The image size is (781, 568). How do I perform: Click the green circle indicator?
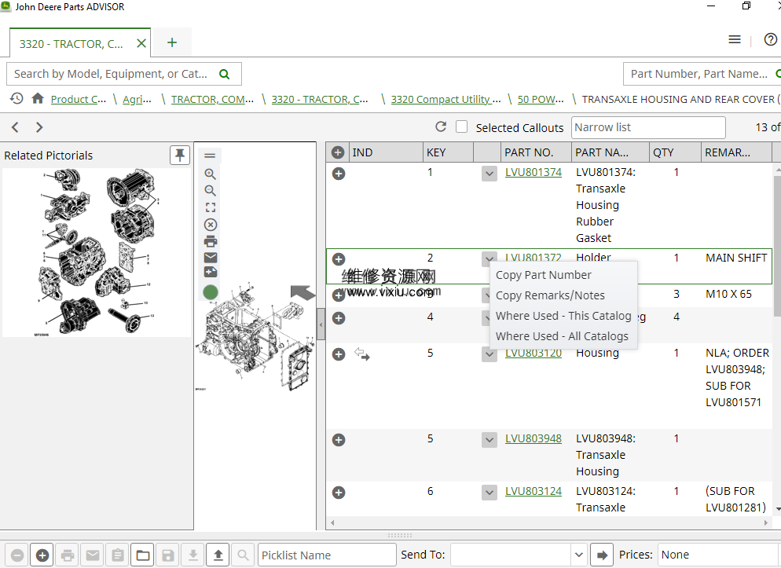(x=211, y=292)
